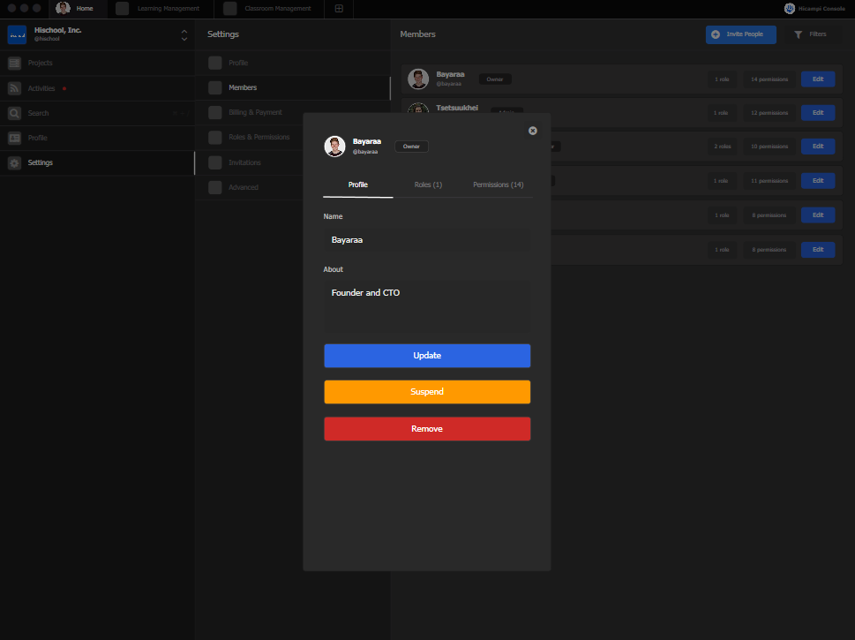
Task: Click the Activities feed icon
Action: 14,88
